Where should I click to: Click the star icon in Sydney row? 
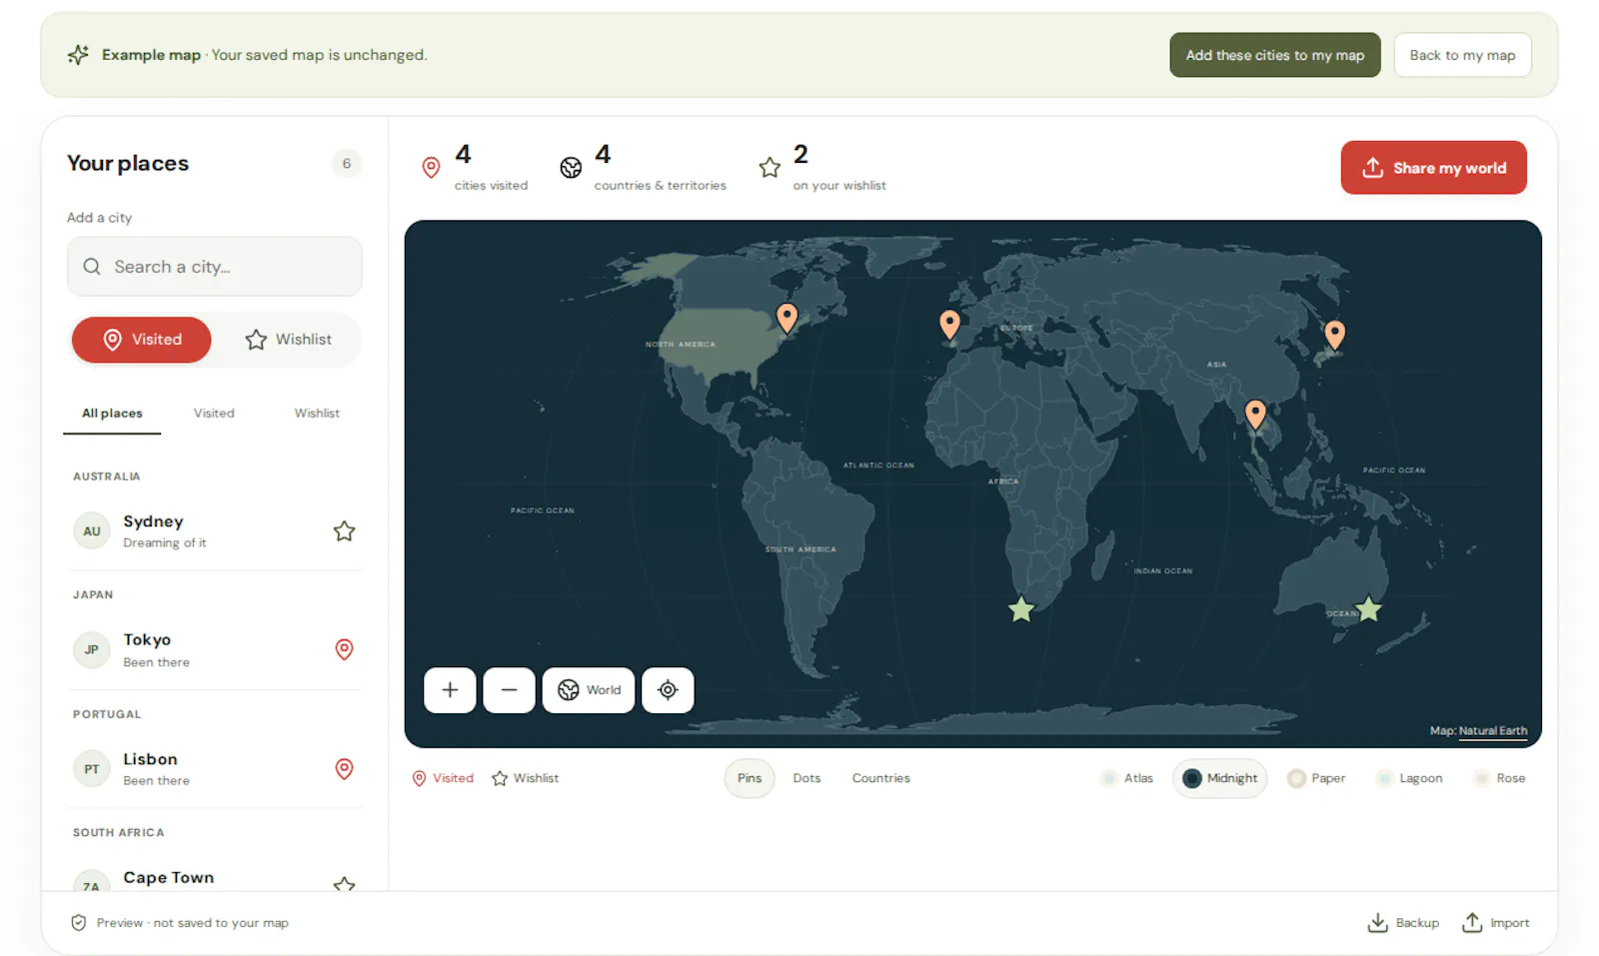click(344, 531)
